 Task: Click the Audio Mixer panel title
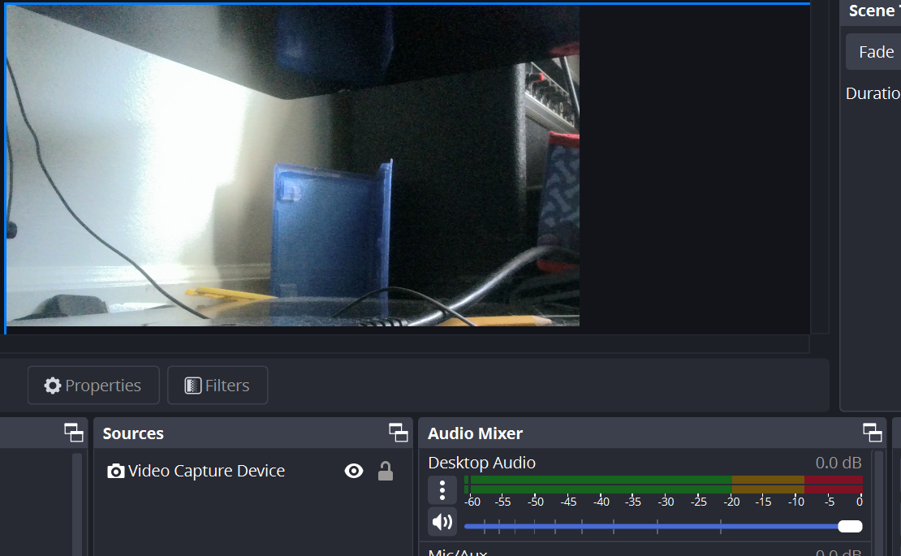[476, 433]
